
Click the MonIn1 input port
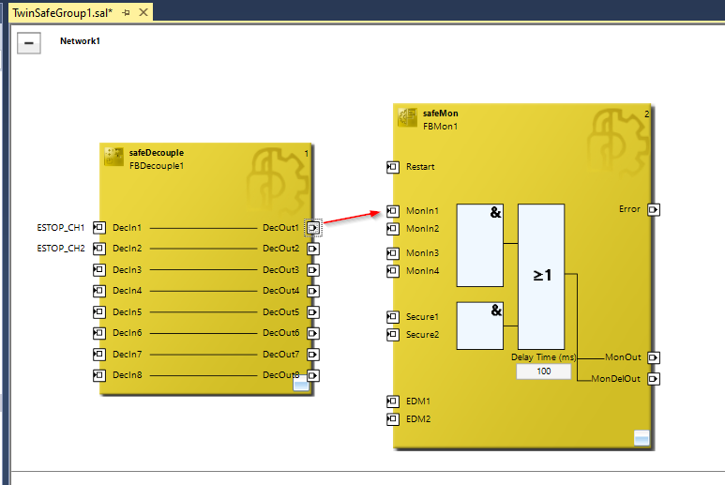click(393, 211)
